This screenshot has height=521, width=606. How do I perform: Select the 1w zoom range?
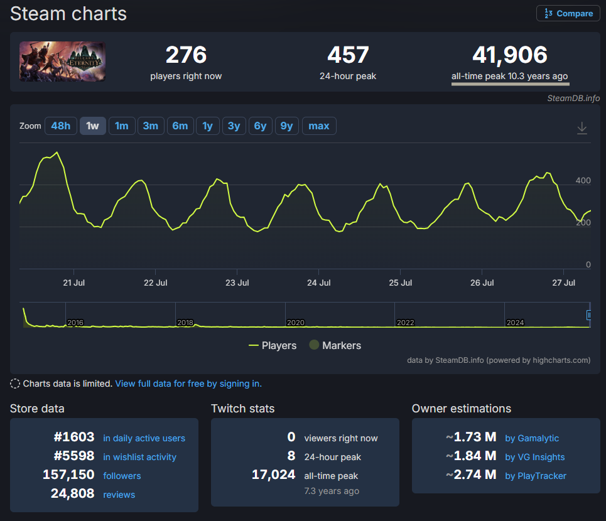point(93,126)
